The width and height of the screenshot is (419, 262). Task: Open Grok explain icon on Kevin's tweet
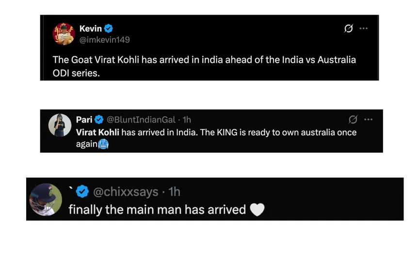[x=348, y=29]
